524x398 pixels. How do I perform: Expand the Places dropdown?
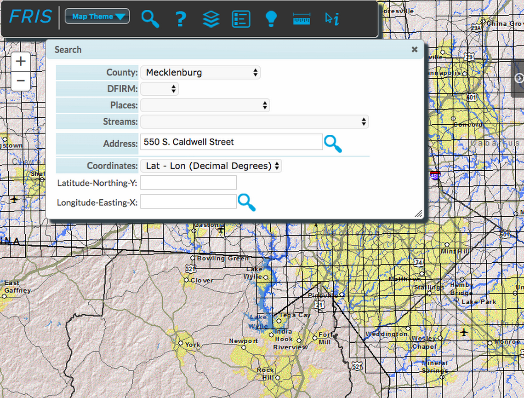coord(205,105)
